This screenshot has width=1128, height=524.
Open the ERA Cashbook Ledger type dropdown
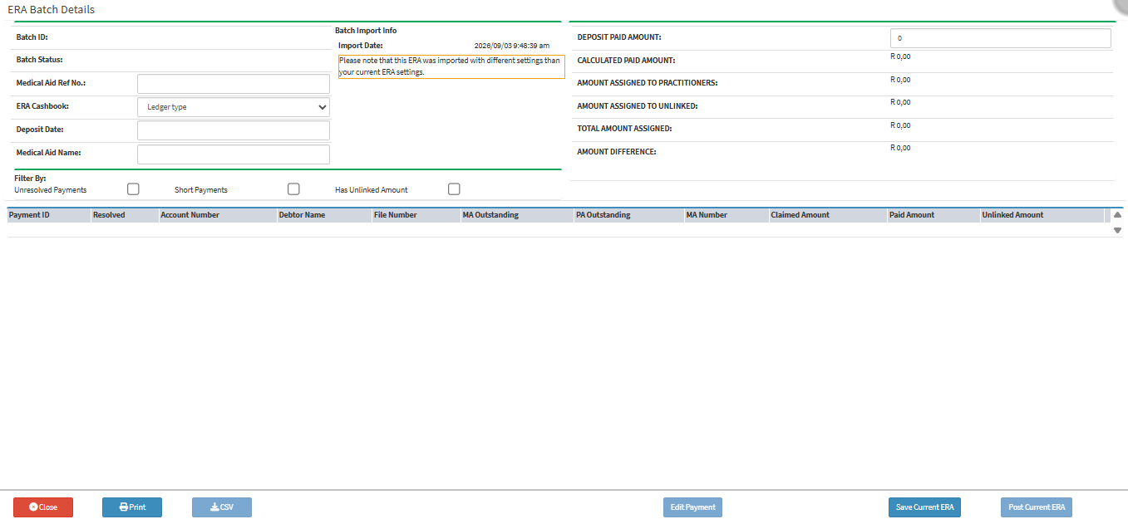tap(234, 107)
